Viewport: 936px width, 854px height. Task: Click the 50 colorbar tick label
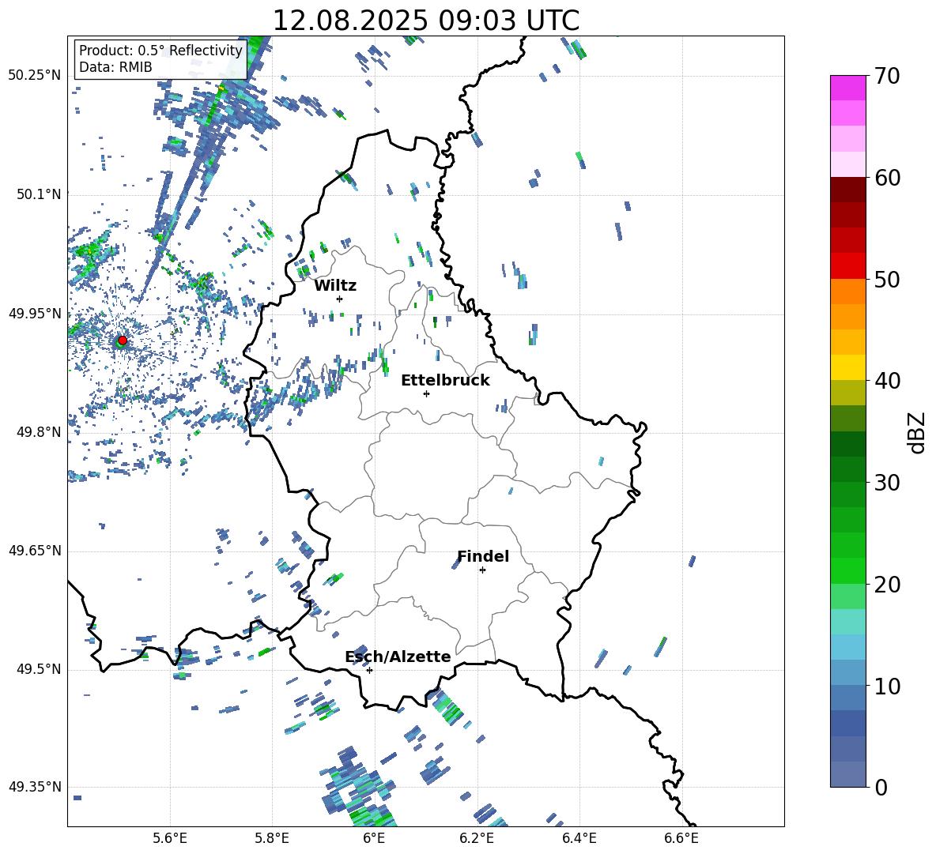(888, 279)
